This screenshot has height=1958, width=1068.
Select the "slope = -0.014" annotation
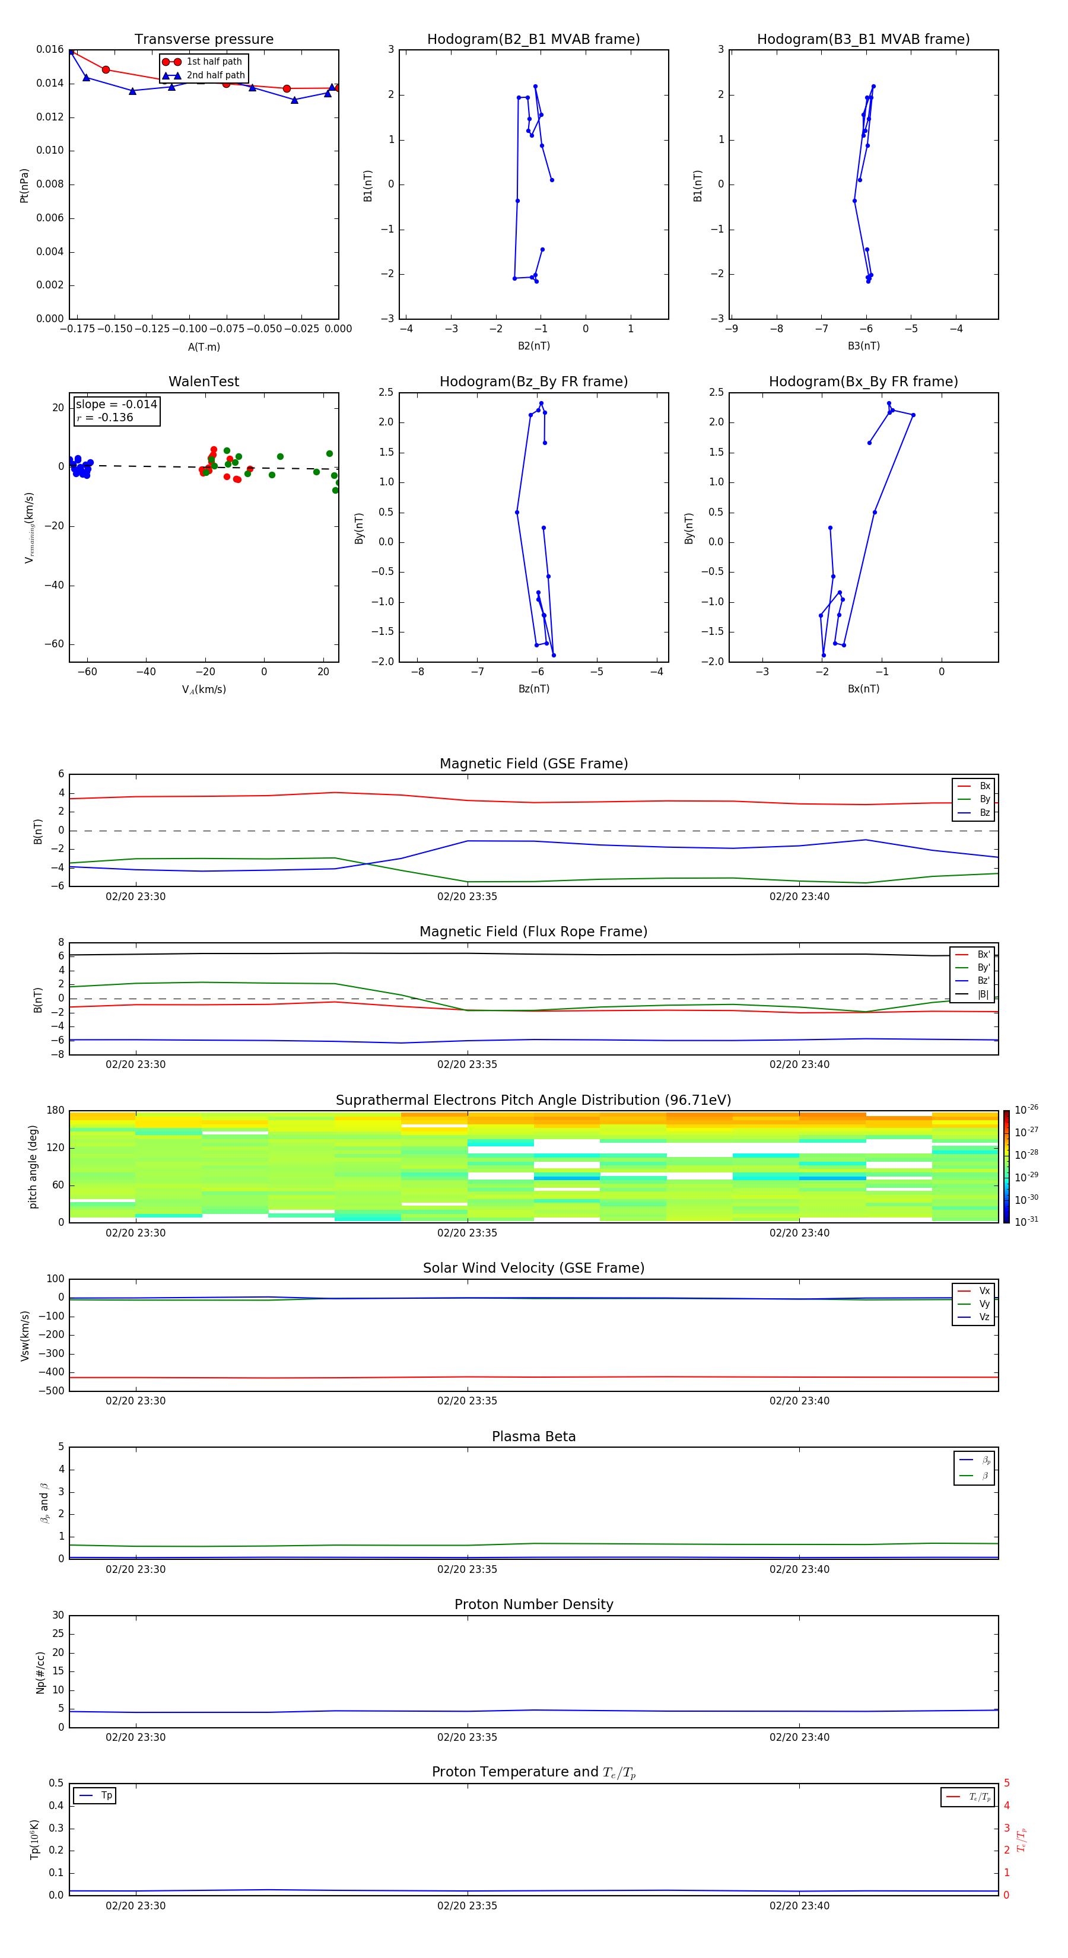[x=116, y=405]
